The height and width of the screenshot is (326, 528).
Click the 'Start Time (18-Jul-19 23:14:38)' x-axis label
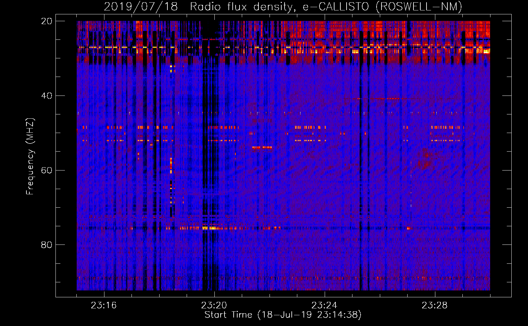[x=283, y=315]
